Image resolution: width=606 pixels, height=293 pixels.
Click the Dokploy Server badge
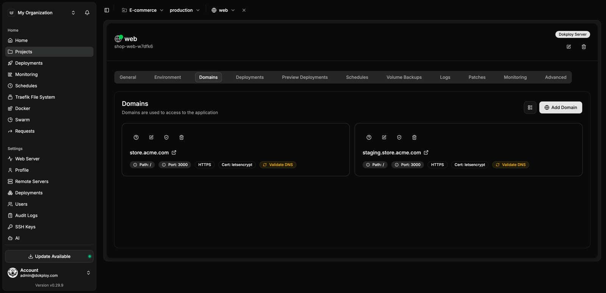coord(572,34)
